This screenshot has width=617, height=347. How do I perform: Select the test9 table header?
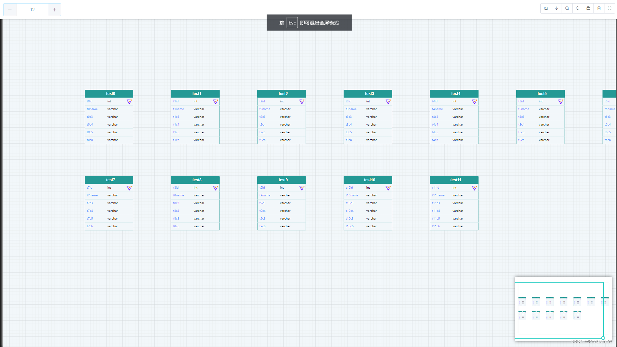(x=281, y=180)
